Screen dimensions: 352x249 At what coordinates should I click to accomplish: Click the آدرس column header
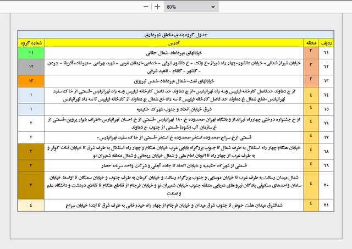[174, 43]
